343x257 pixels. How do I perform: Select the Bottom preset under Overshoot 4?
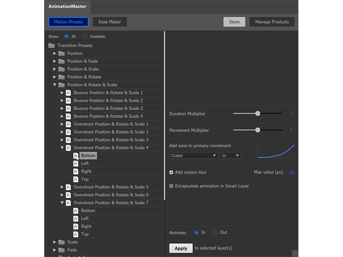coord(88,155)
